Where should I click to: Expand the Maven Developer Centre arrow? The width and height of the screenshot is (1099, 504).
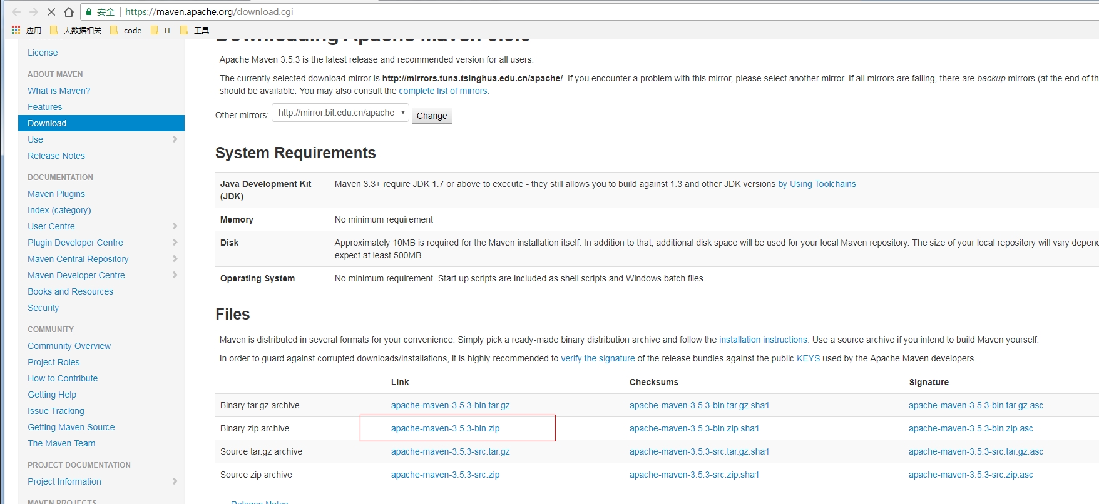175,275
